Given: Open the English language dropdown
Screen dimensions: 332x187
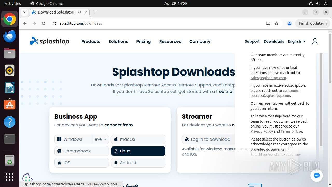Looking at the screenshot, I should (x=296, y=41).
